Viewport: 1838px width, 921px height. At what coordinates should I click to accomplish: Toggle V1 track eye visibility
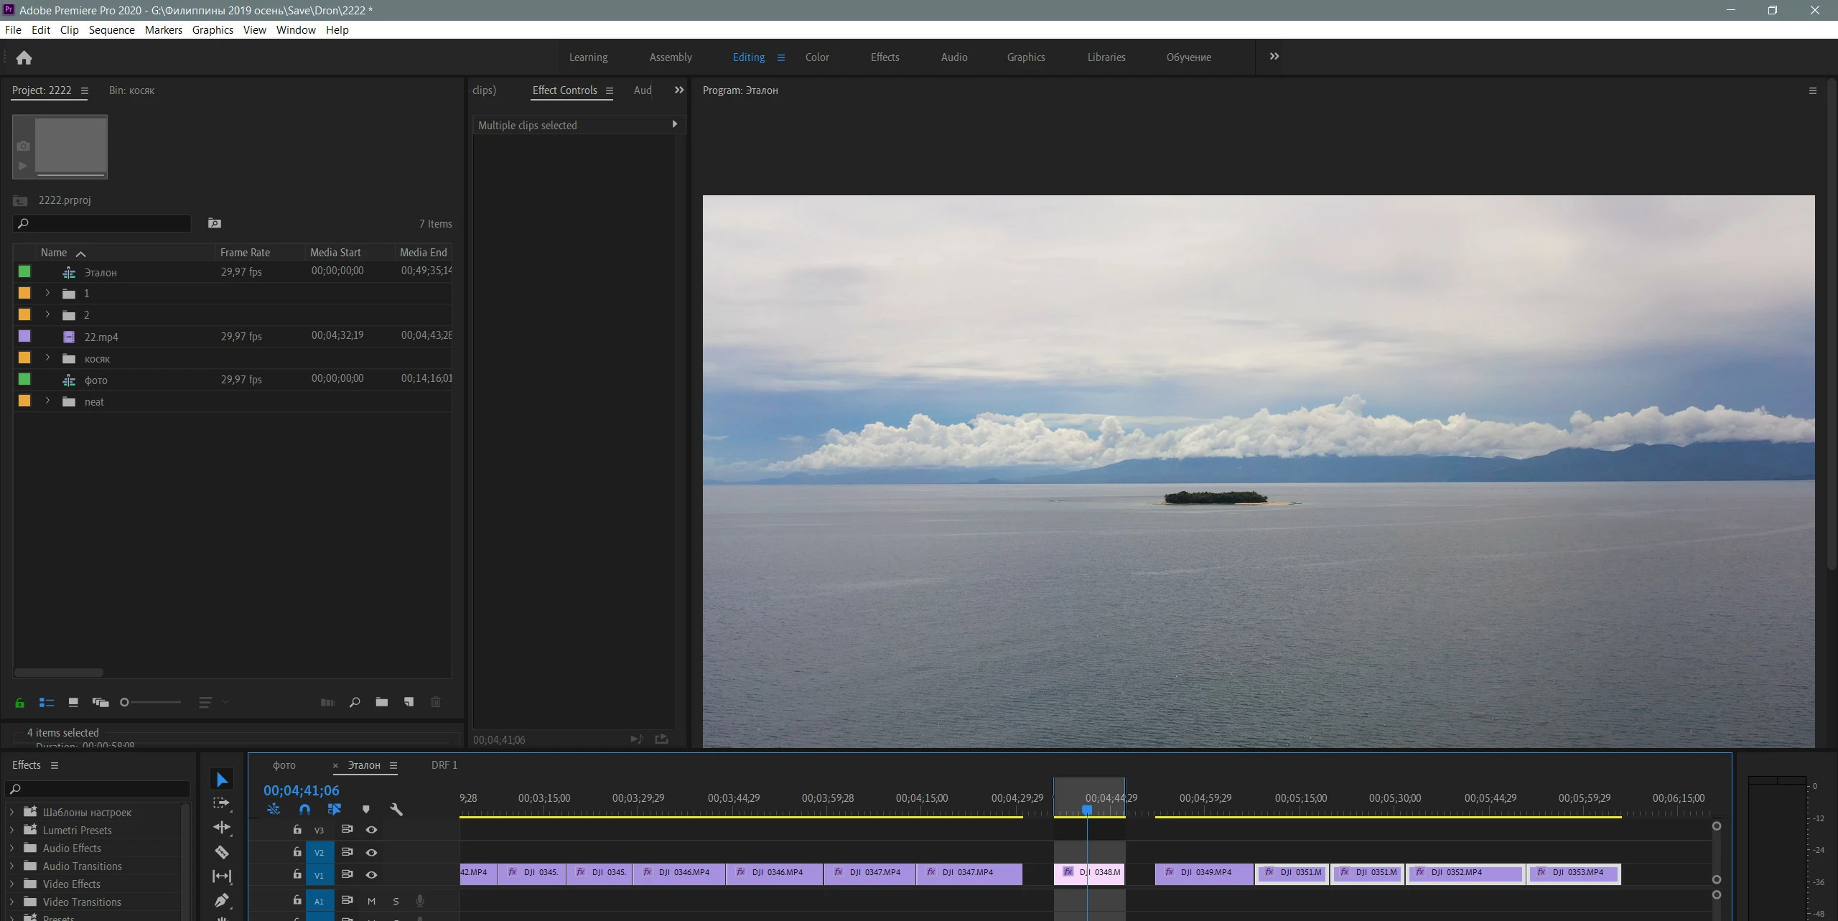coord(371,874)
